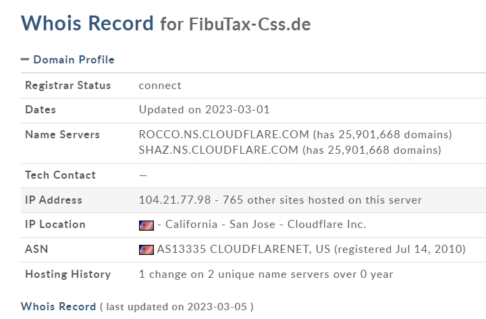Click California - San Jose location text

[220, 224]
